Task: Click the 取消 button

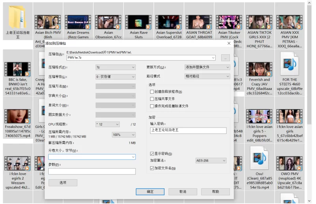Action: [182, 192]
